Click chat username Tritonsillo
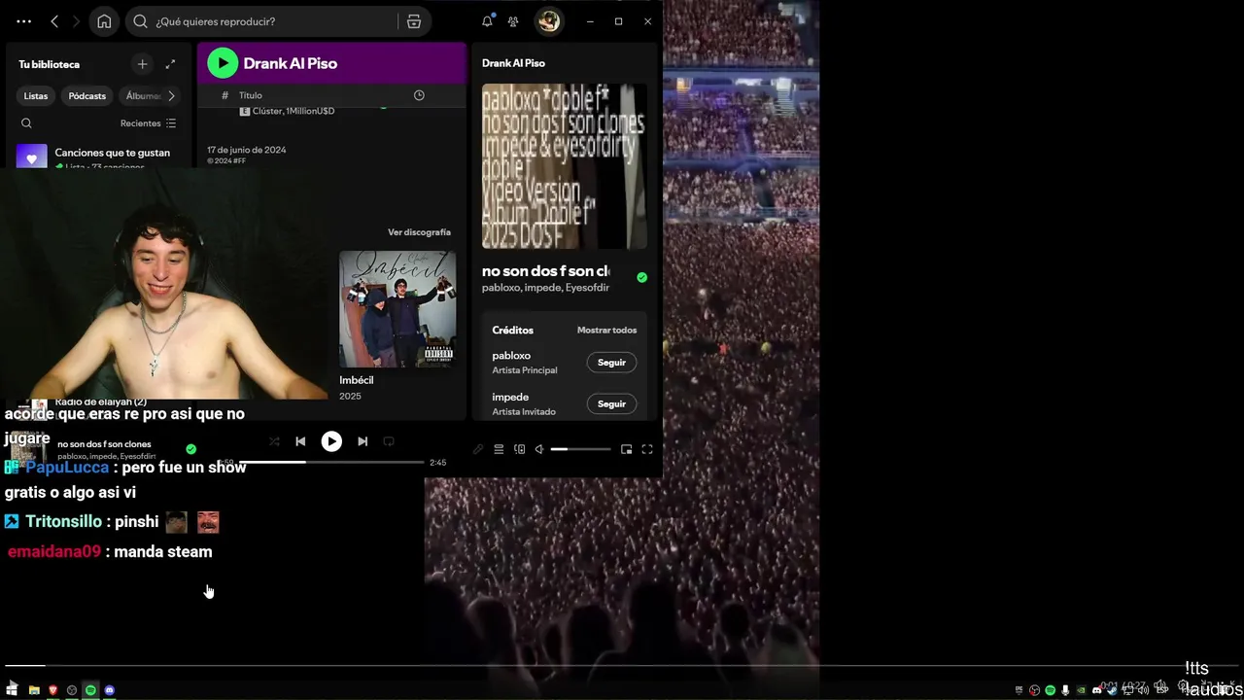 64,522
